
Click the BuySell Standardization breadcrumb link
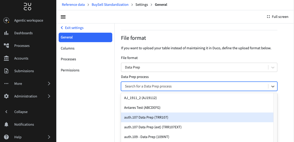(x=110, y=5)
